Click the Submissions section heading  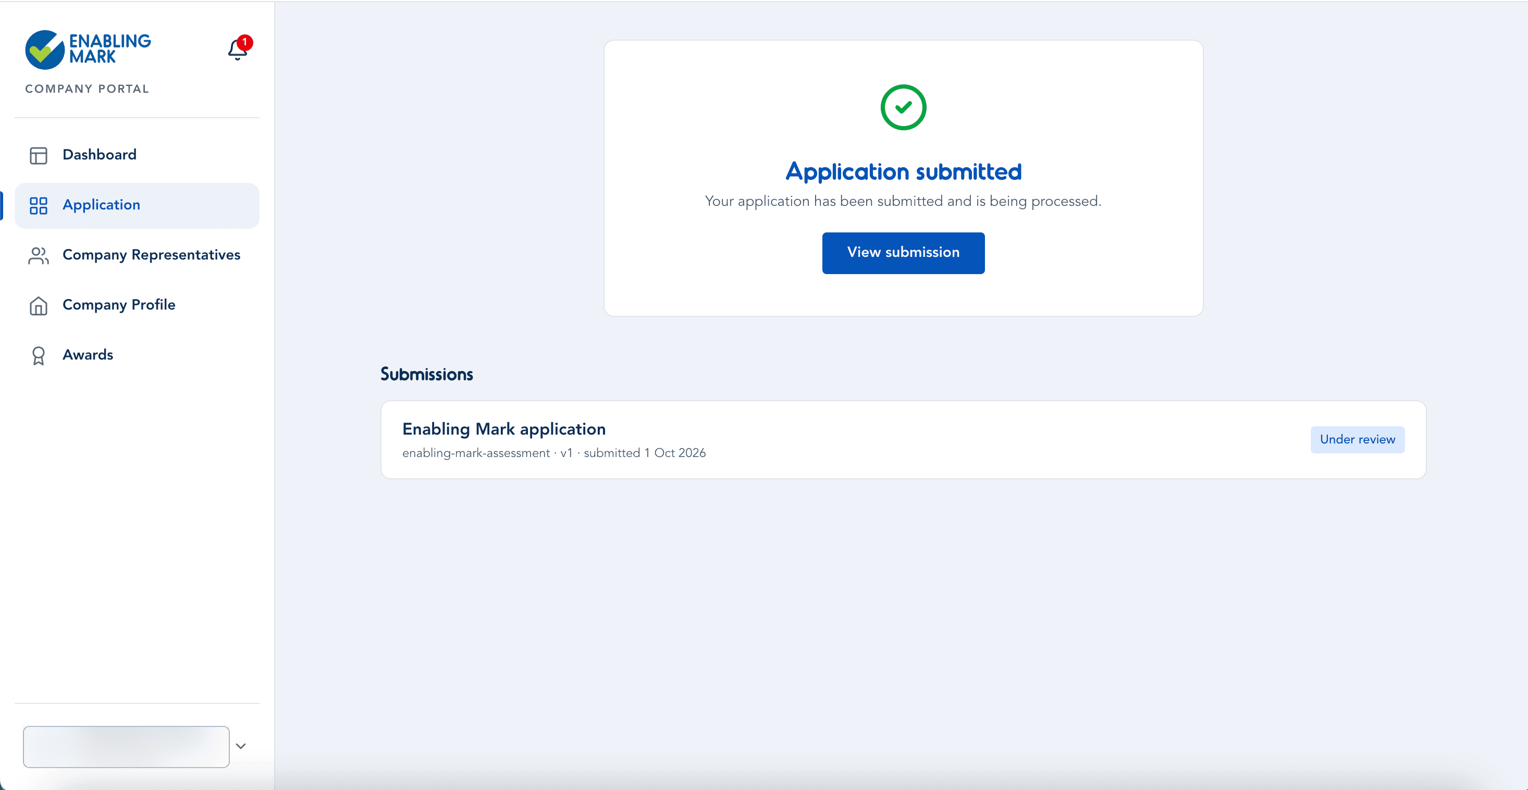(x=426, y=374)
